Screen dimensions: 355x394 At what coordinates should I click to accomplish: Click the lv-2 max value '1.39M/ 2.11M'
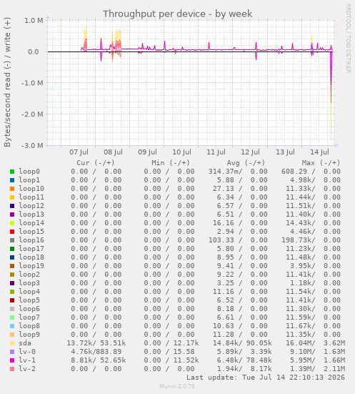318,369
